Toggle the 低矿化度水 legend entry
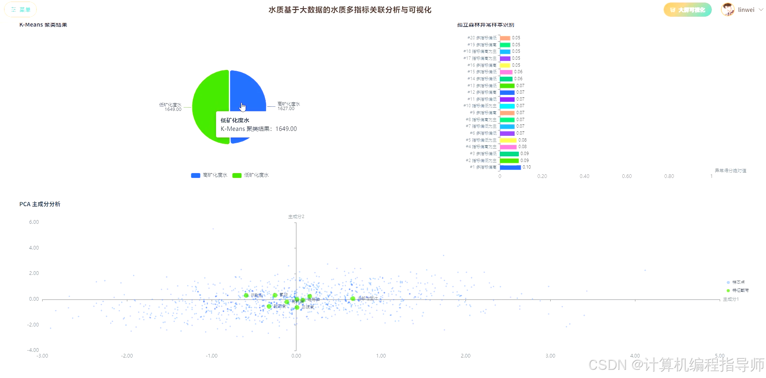Image resolution: width=766 pixels, height=378 pixels. tap(250, 175)
